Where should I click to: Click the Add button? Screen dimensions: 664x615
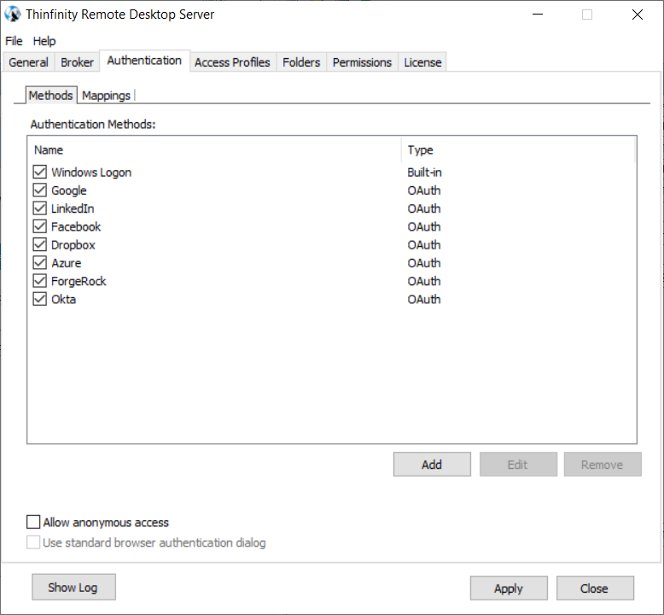click(x=432, y=465)
